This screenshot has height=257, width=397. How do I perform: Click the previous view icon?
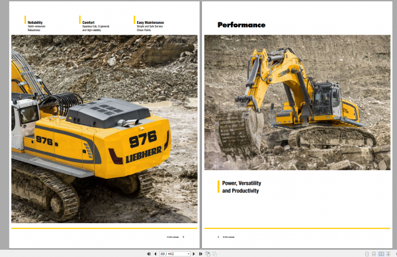tap(208, 254)
